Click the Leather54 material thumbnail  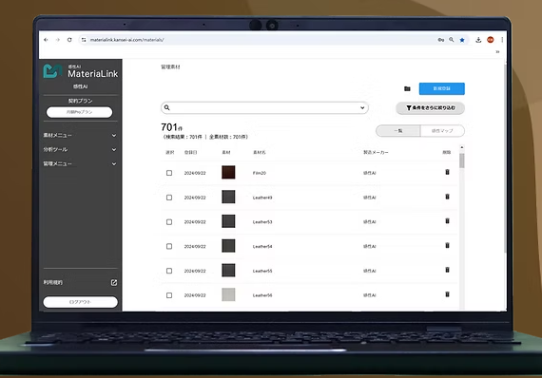coord(228,246)
